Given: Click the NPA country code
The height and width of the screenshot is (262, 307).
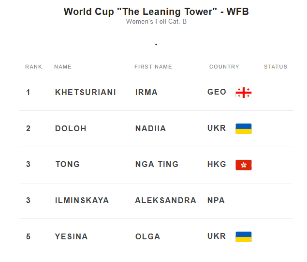Looking at the screenshot, I should point(216,200).
